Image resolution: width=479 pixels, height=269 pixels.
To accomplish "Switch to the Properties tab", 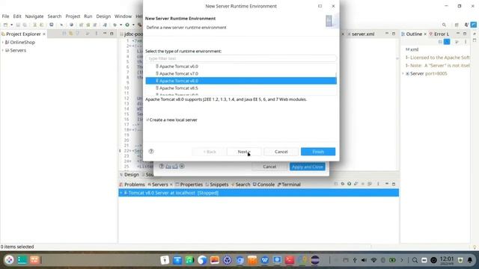I will [x=189, y=185].
